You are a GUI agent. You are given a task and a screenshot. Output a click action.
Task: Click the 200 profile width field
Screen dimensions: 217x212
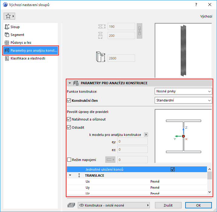click(x=121, y=36)
